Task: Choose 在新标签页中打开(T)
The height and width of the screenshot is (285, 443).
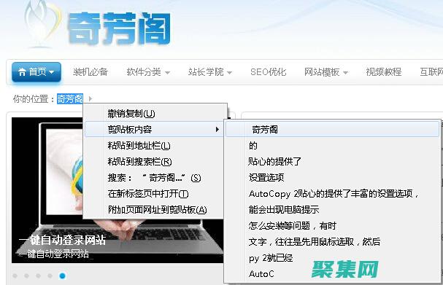Action: [155, 194]
